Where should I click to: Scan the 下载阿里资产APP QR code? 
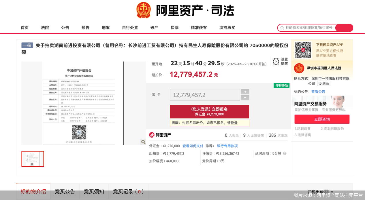pos(303,50)
